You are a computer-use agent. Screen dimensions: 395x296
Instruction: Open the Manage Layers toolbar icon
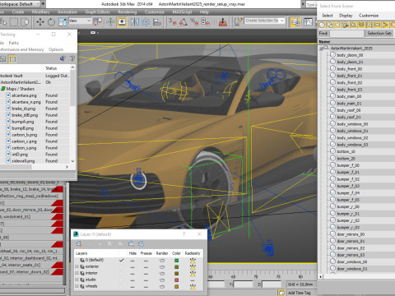click(295, 22)
